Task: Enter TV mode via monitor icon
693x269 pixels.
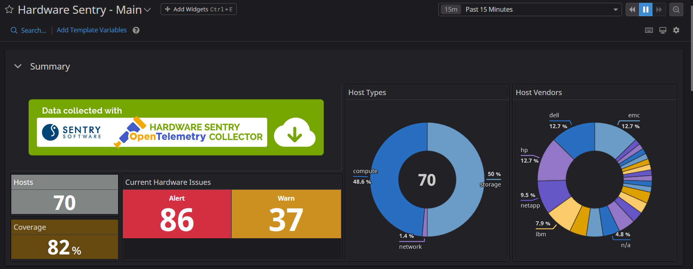Action: pos(663,30)
